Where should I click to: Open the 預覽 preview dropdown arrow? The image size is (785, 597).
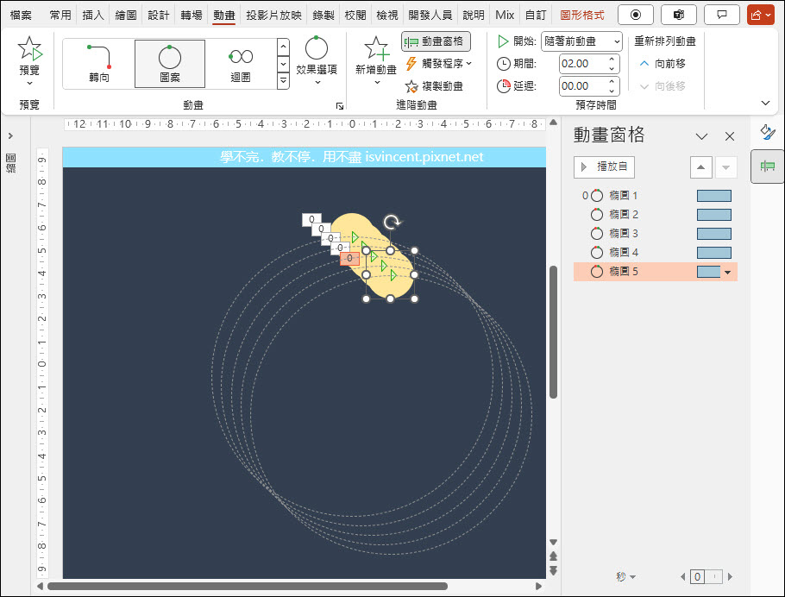click(x=29, y=83)
